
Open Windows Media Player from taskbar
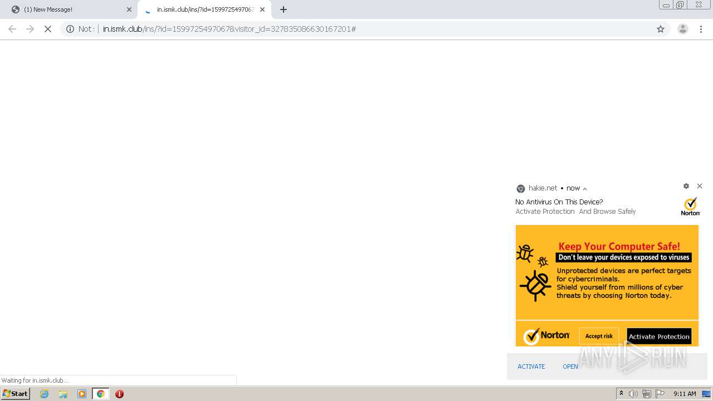82,394
